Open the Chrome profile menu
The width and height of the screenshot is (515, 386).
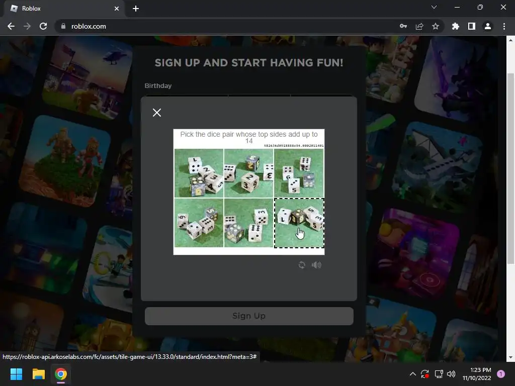[x=488, y=26]
